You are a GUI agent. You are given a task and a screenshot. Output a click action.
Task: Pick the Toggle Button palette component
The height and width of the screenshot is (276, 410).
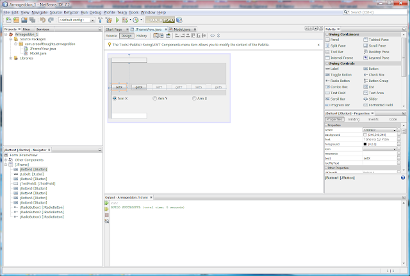click(338, 75)
